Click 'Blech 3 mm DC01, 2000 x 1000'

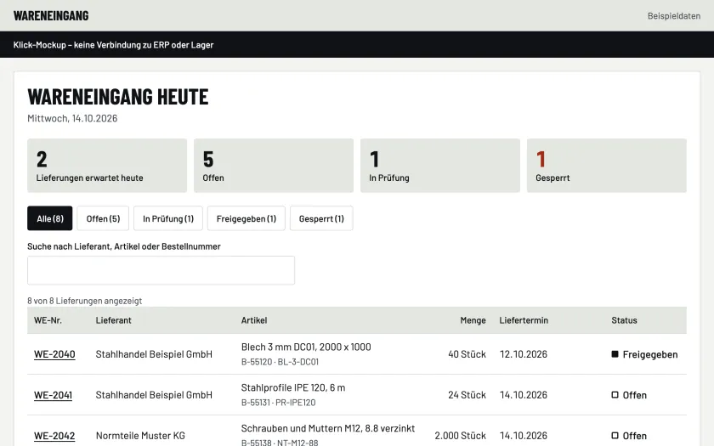click(306, 347)
